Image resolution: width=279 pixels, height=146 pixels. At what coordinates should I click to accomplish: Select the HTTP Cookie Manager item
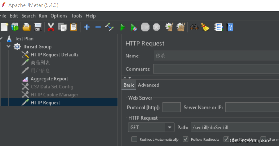tap(54, 95)
